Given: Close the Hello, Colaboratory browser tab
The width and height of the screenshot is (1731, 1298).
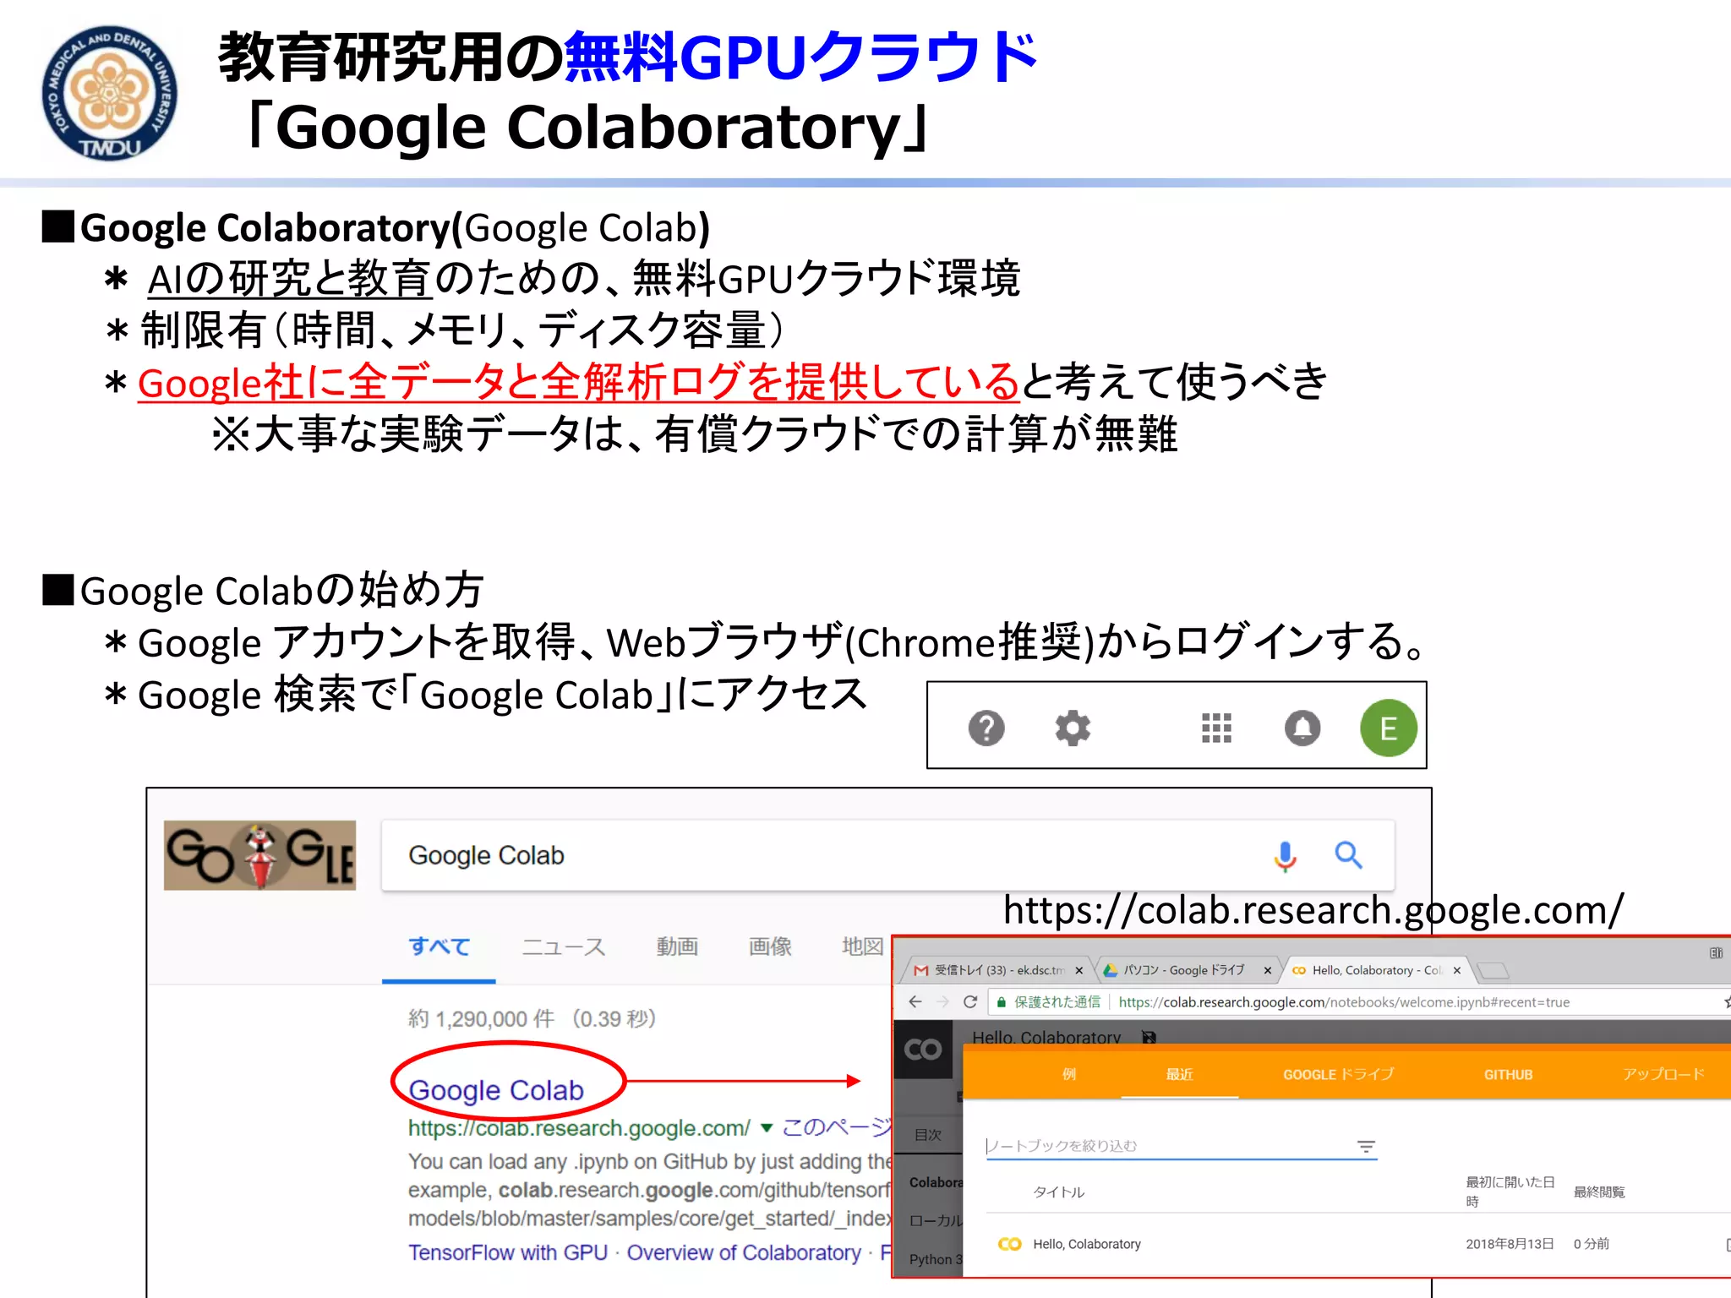Looking at the screenshot, I should click(x=1456, y=970).
